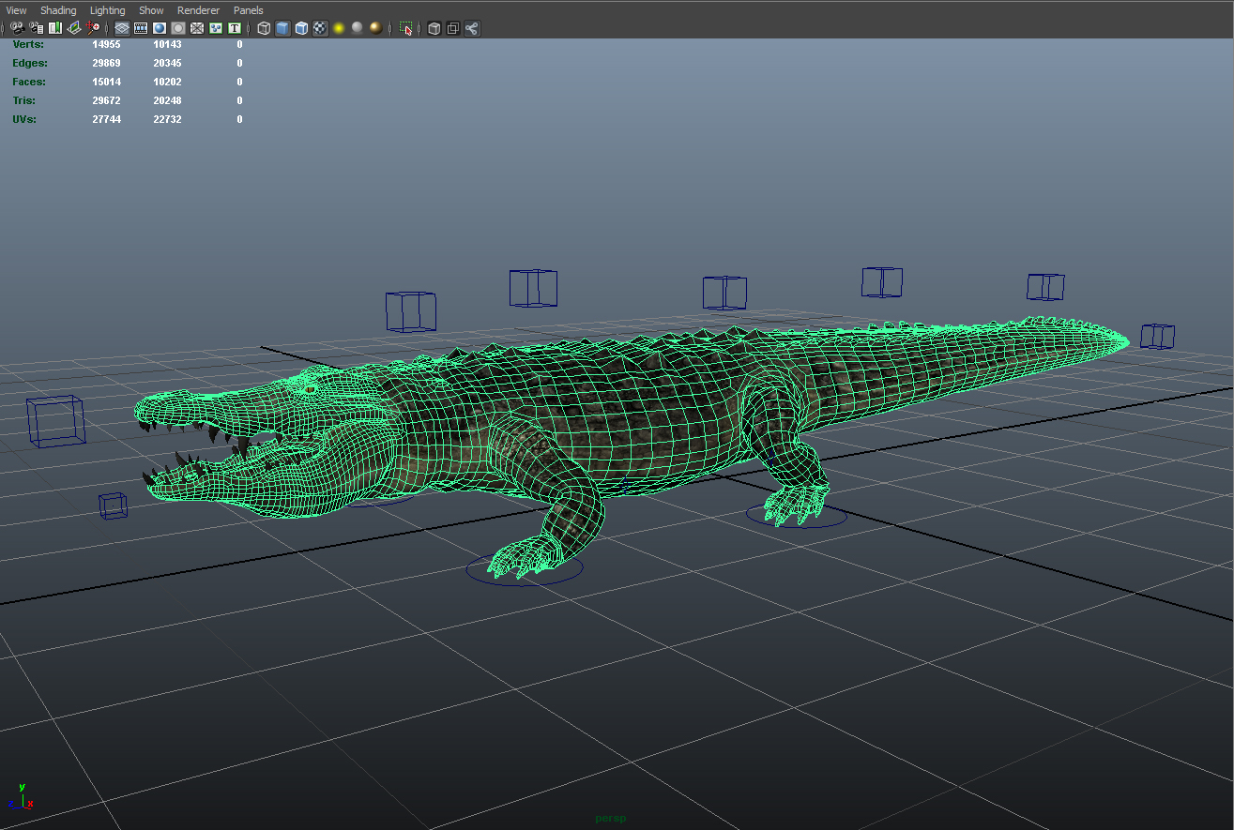Image resolution: width=1234 pixels, height=830 pixels.
Task: Toggle the safe action display icon
Action: tap(216, 28)
